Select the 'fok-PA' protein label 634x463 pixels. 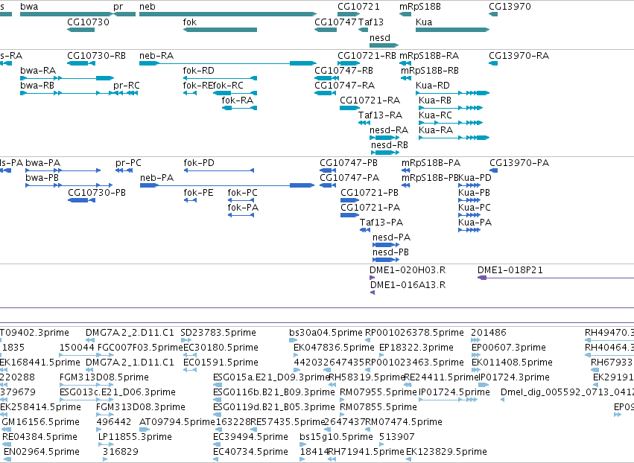pyautogui.click(x=243, y=208)
